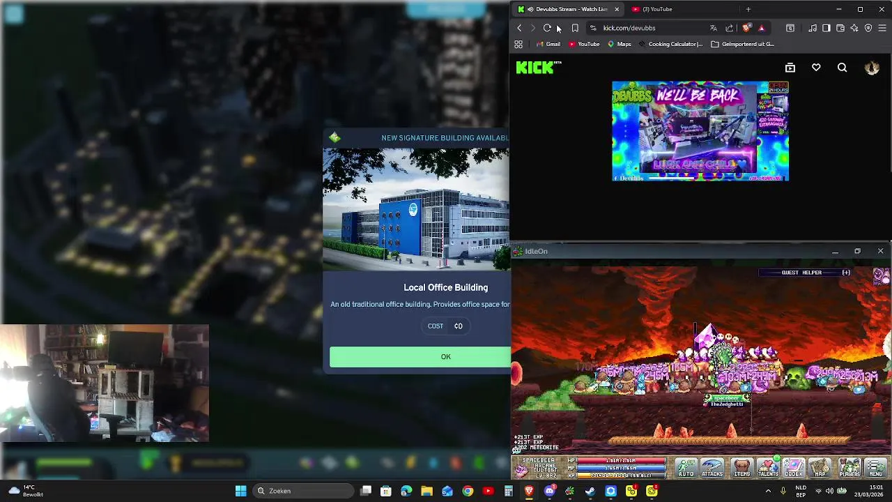The height and width of the screenshot is (502, 892).
Task: Open the NLD BEP language switcher
Action: coord(801,491)
